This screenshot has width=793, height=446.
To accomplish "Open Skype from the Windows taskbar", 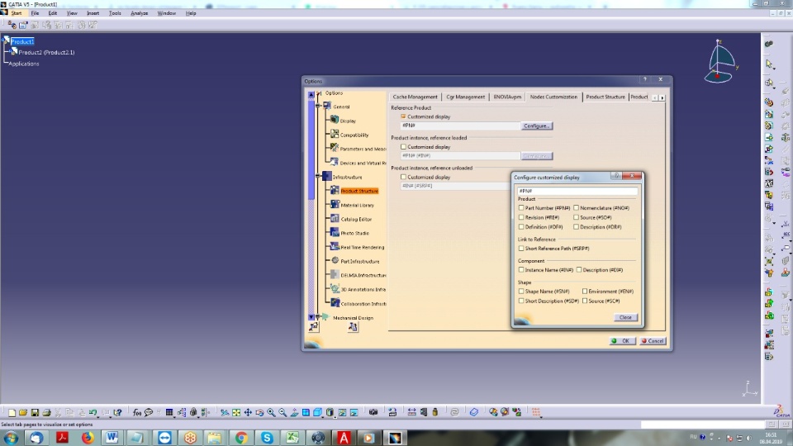I will click(267, 438).
